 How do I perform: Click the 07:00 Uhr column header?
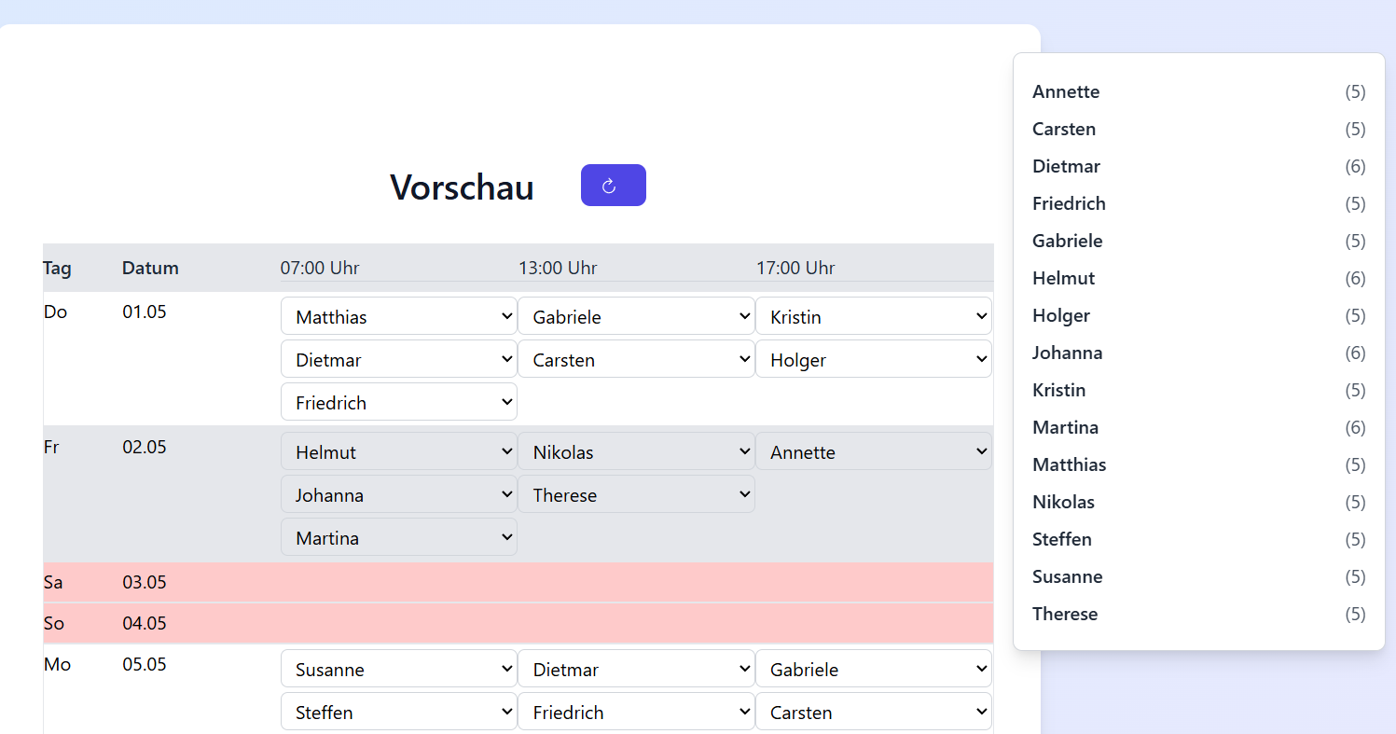click(320, 268)
